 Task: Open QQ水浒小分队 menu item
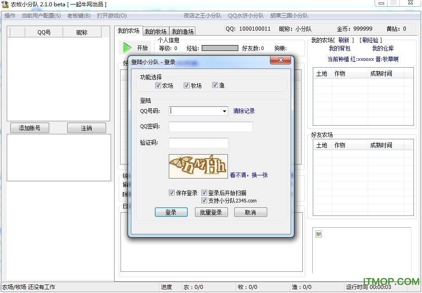[x=246, y=16]
